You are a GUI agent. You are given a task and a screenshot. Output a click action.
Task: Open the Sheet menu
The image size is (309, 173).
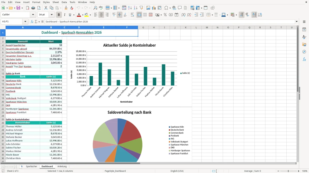(x=56, y=2)
